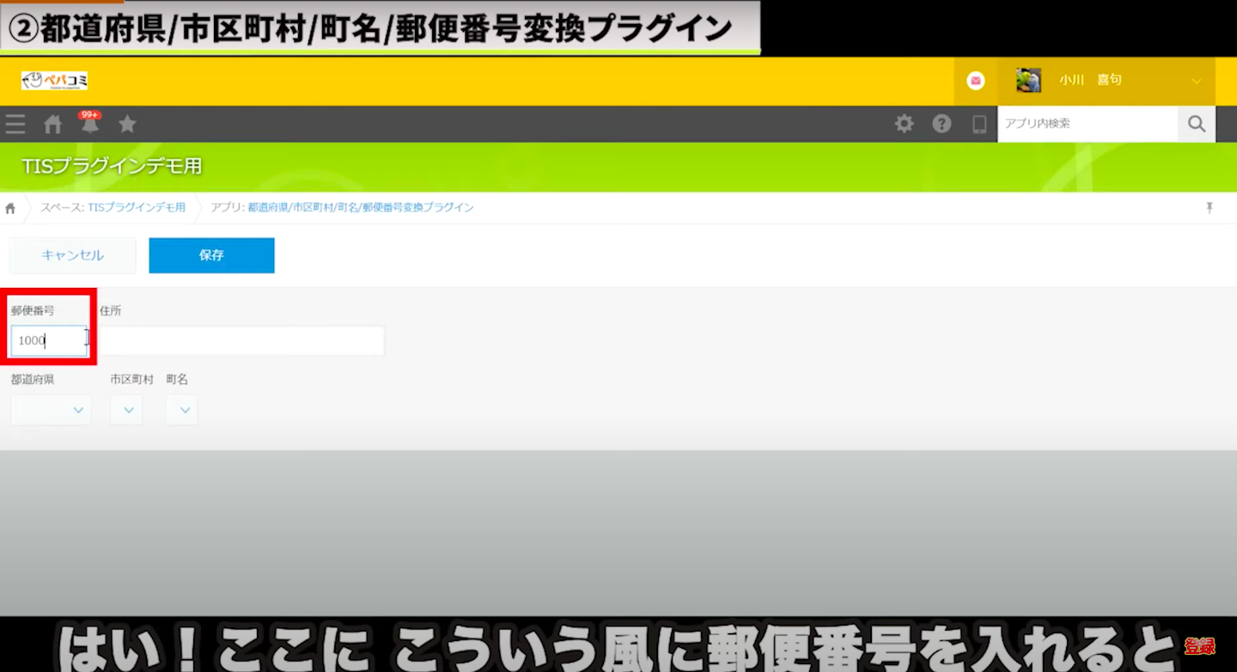Open the hamburger menu icon
The width and height of the screenshot is (1237, 672).
[15, 125]
